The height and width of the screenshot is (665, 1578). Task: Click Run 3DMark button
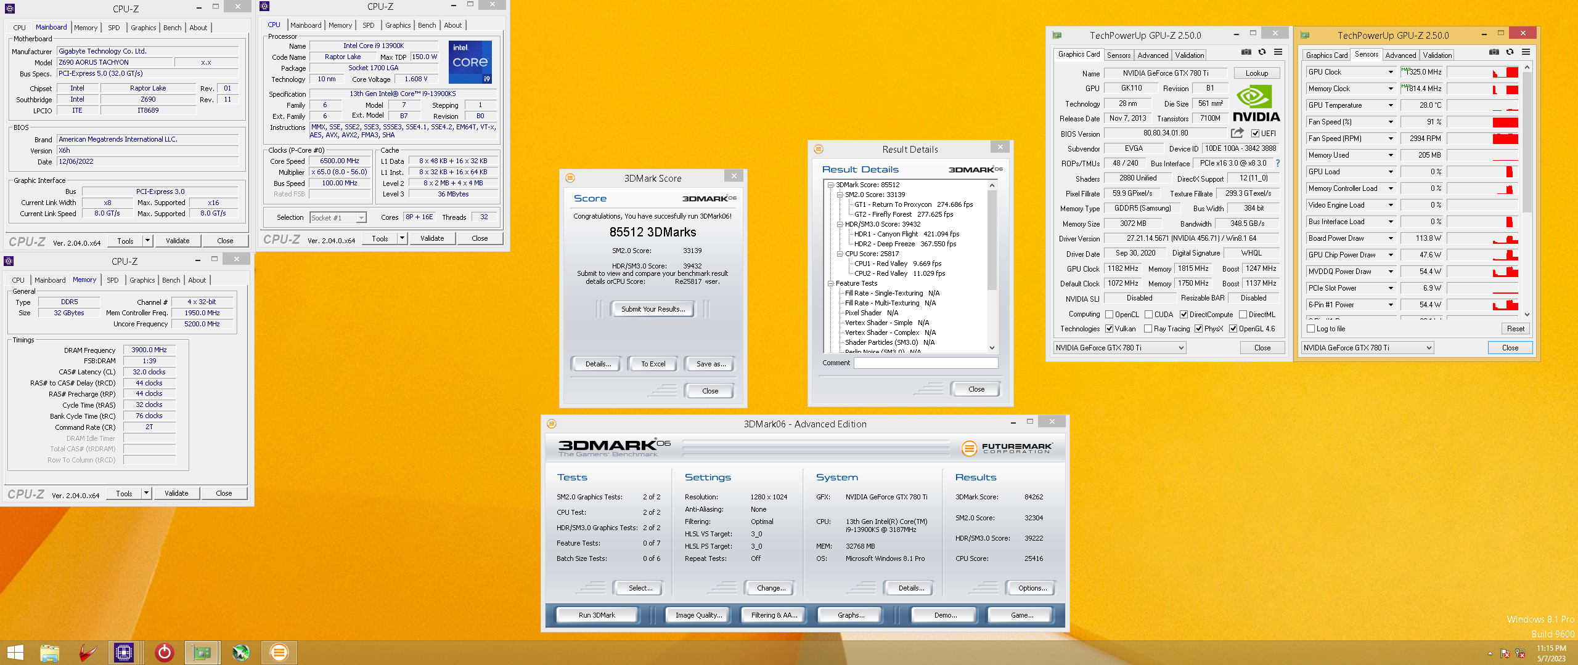pyautogui.click(x=597, y=615)
